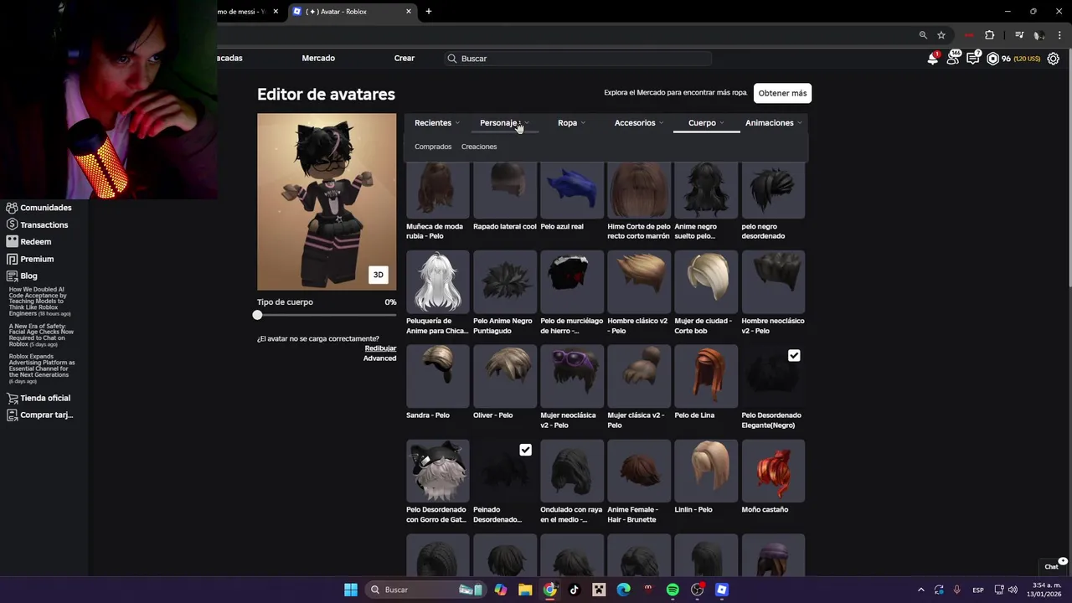Image resolution: width=1072 pixels, height=603 pixels.
Task: Uncheck Peinado Desordenado hair item
Action: (525, 450)
